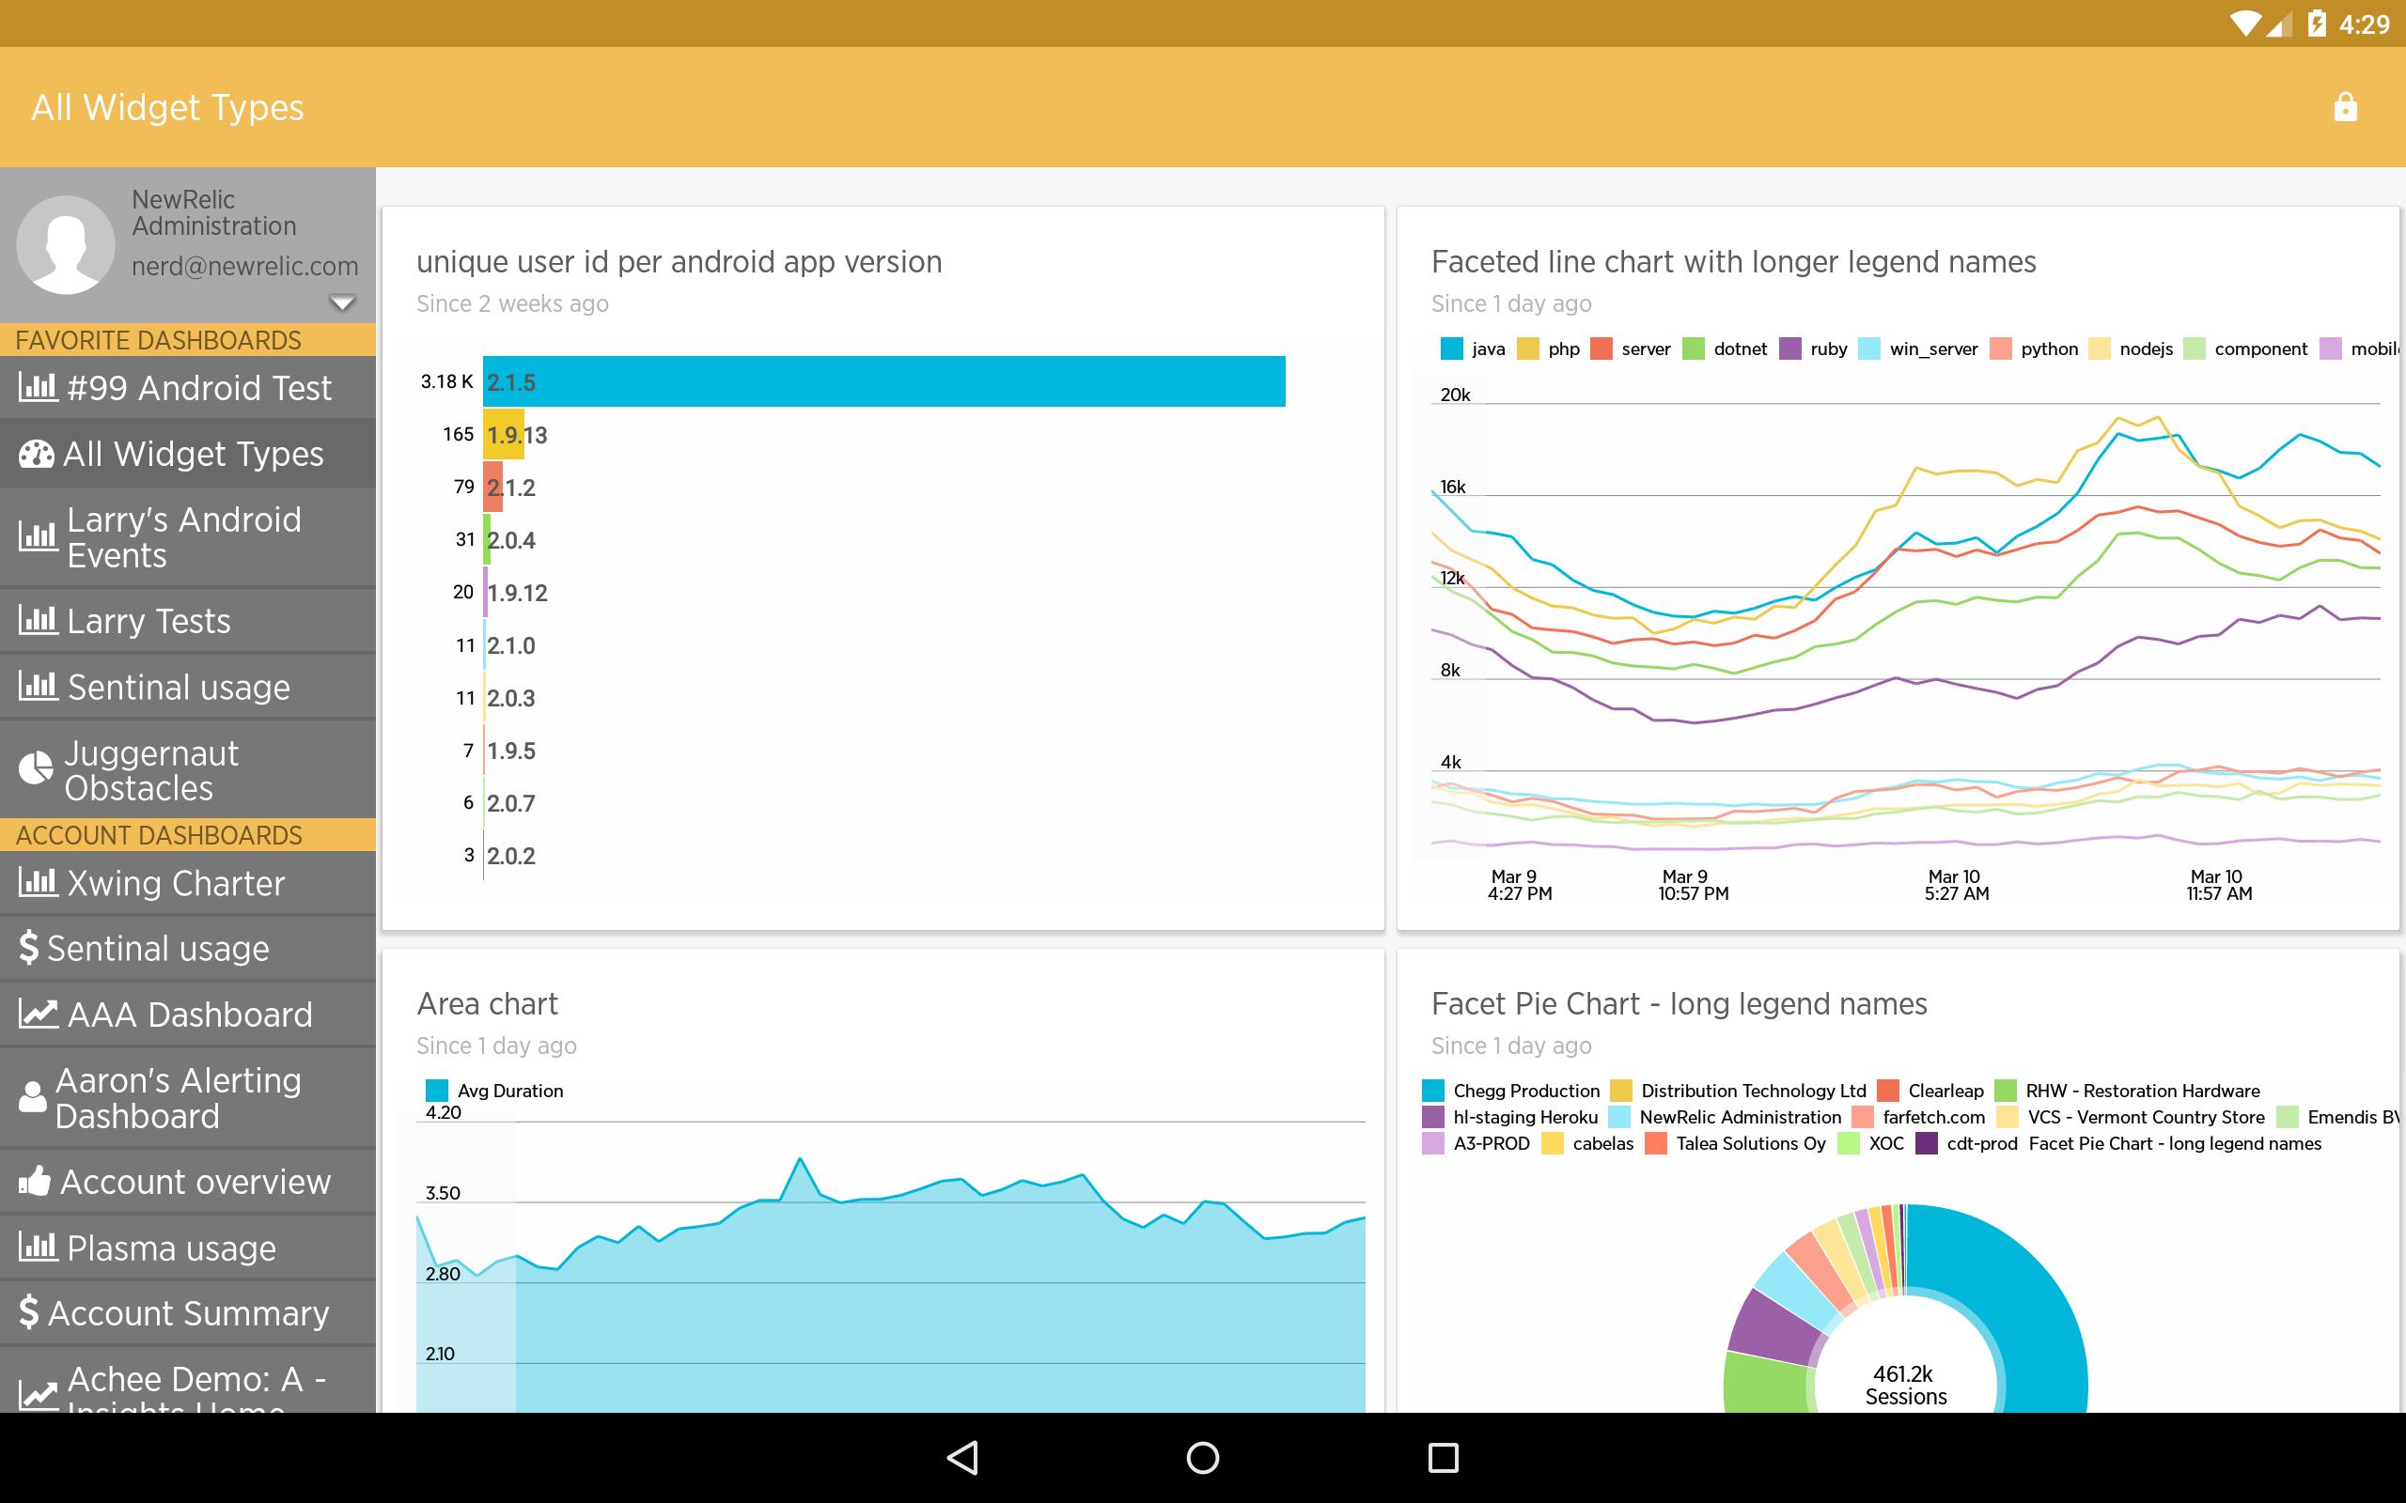Viewport: 2406px width, 1503px height.
Task: Open the #99 Android Test dashboard
Action: click(188, 388)
